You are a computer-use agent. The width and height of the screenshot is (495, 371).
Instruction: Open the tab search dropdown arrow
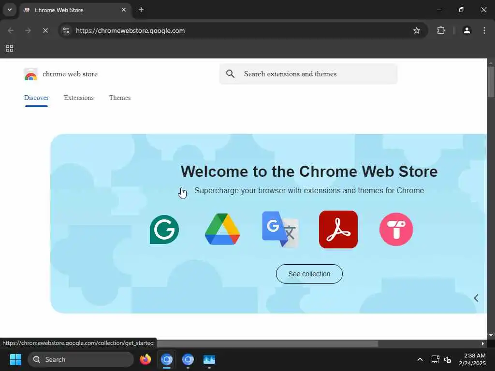click(10, 10)
